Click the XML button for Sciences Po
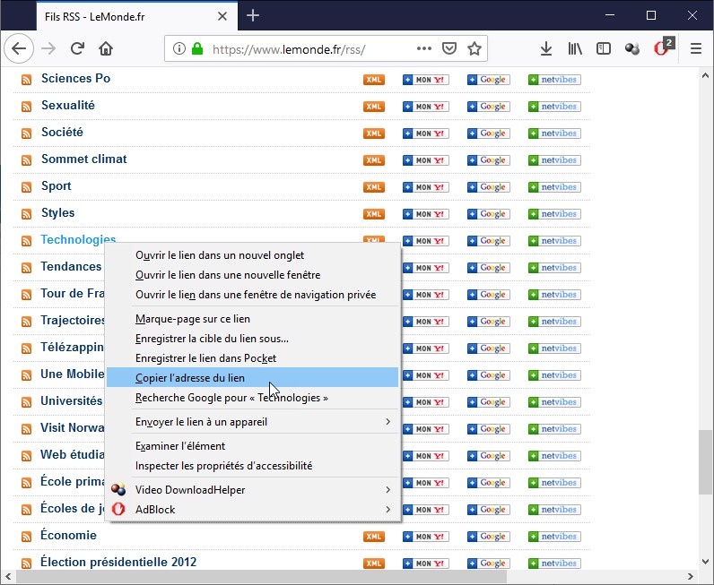Image resolution: width=714 pixels, height=585 pixels. (x=373, y=80)
